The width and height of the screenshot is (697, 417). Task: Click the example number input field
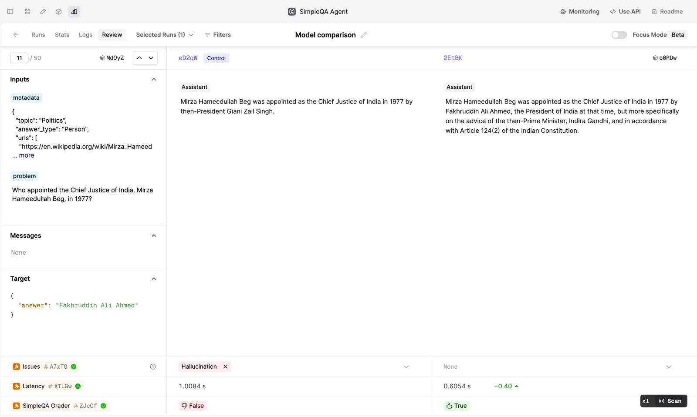coord(19,58)
